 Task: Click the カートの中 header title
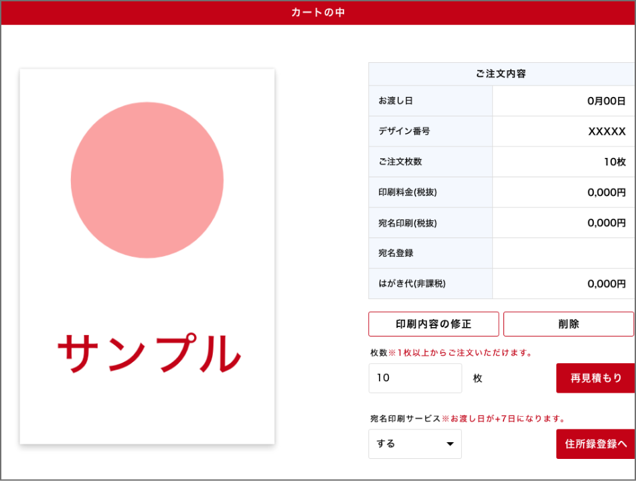[318, 12]
